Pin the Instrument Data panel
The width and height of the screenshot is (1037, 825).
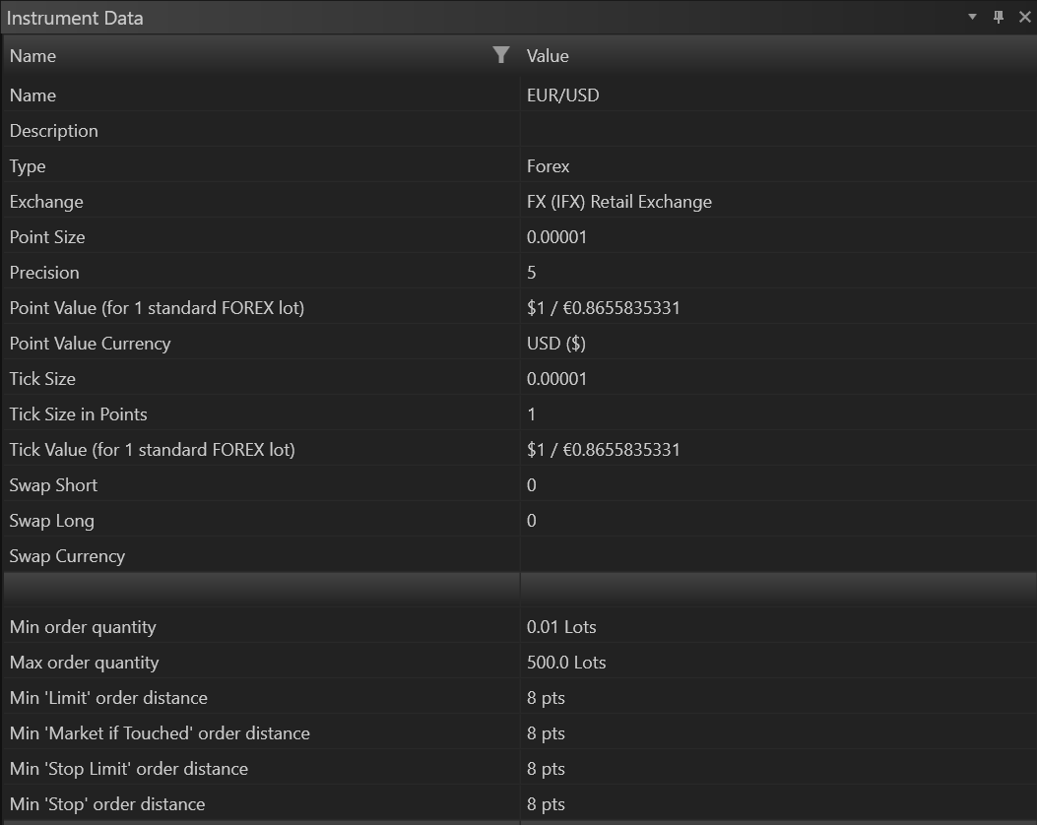coord(998,18)
